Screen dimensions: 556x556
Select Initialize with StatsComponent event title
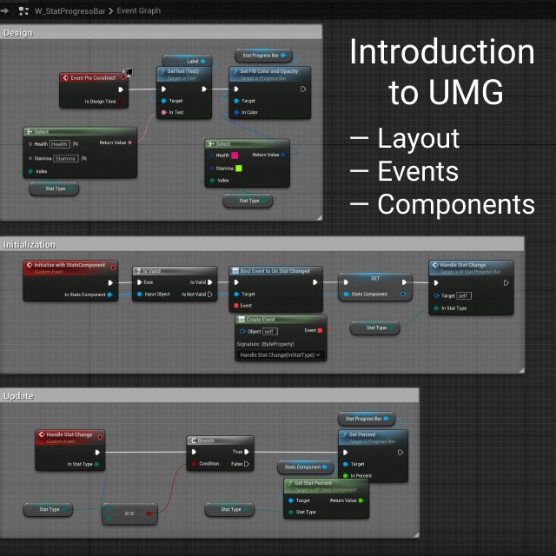[x=69, y=265]
